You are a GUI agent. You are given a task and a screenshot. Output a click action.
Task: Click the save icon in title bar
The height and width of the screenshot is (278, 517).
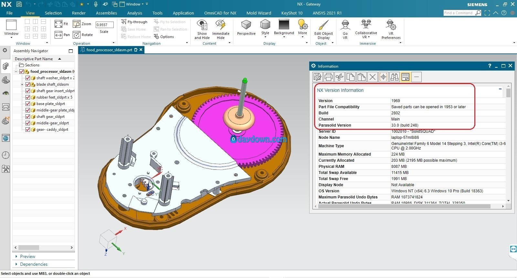(19, 4)
